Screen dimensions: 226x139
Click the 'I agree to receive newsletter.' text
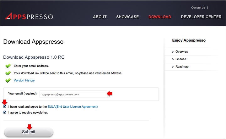tap(28, 113)
